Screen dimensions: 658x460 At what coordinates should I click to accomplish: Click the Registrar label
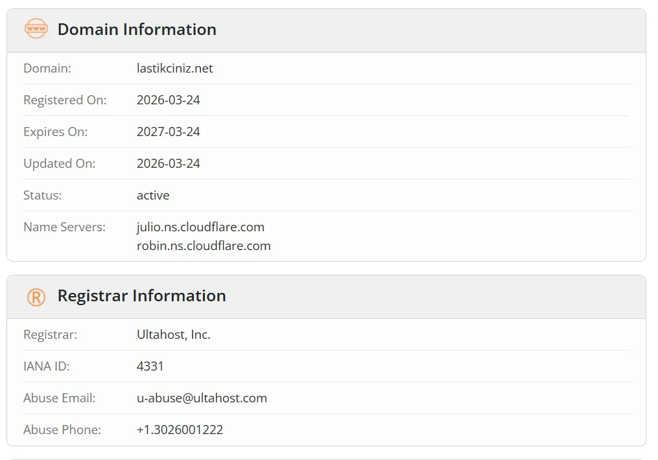(50, 334)
